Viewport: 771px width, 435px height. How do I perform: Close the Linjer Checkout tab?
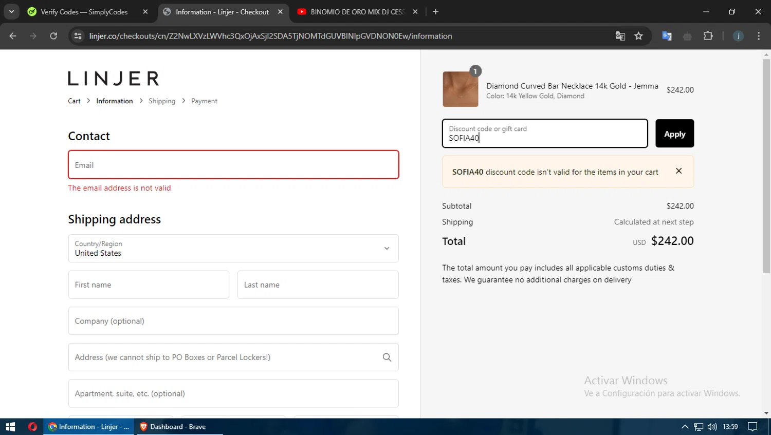click(x=280, y=12)
